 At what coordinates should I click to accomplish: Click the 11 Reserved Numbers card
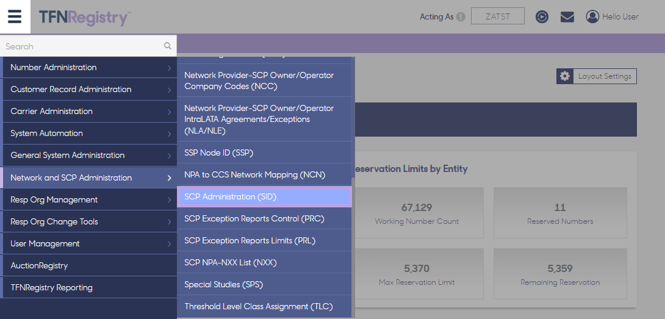(x=560, y=213)
